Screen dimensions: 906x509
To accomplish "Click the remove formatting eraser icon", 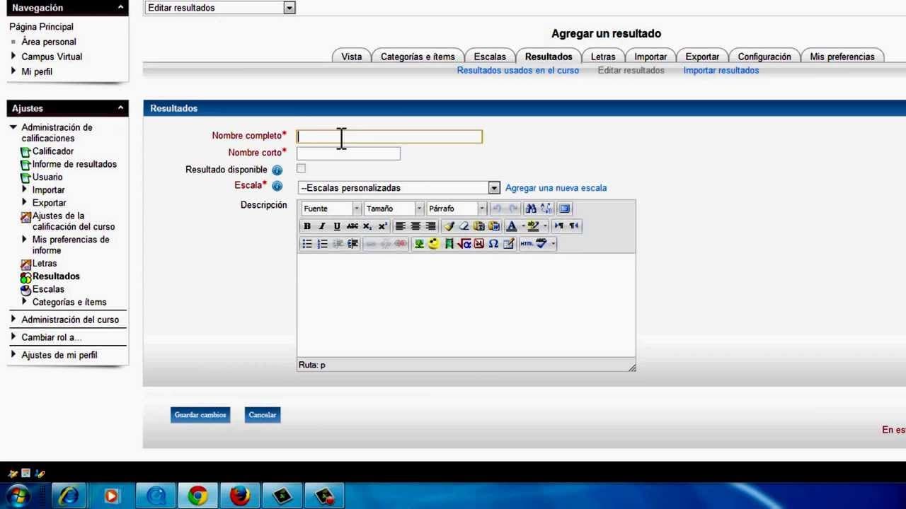I will pos(464,226).
